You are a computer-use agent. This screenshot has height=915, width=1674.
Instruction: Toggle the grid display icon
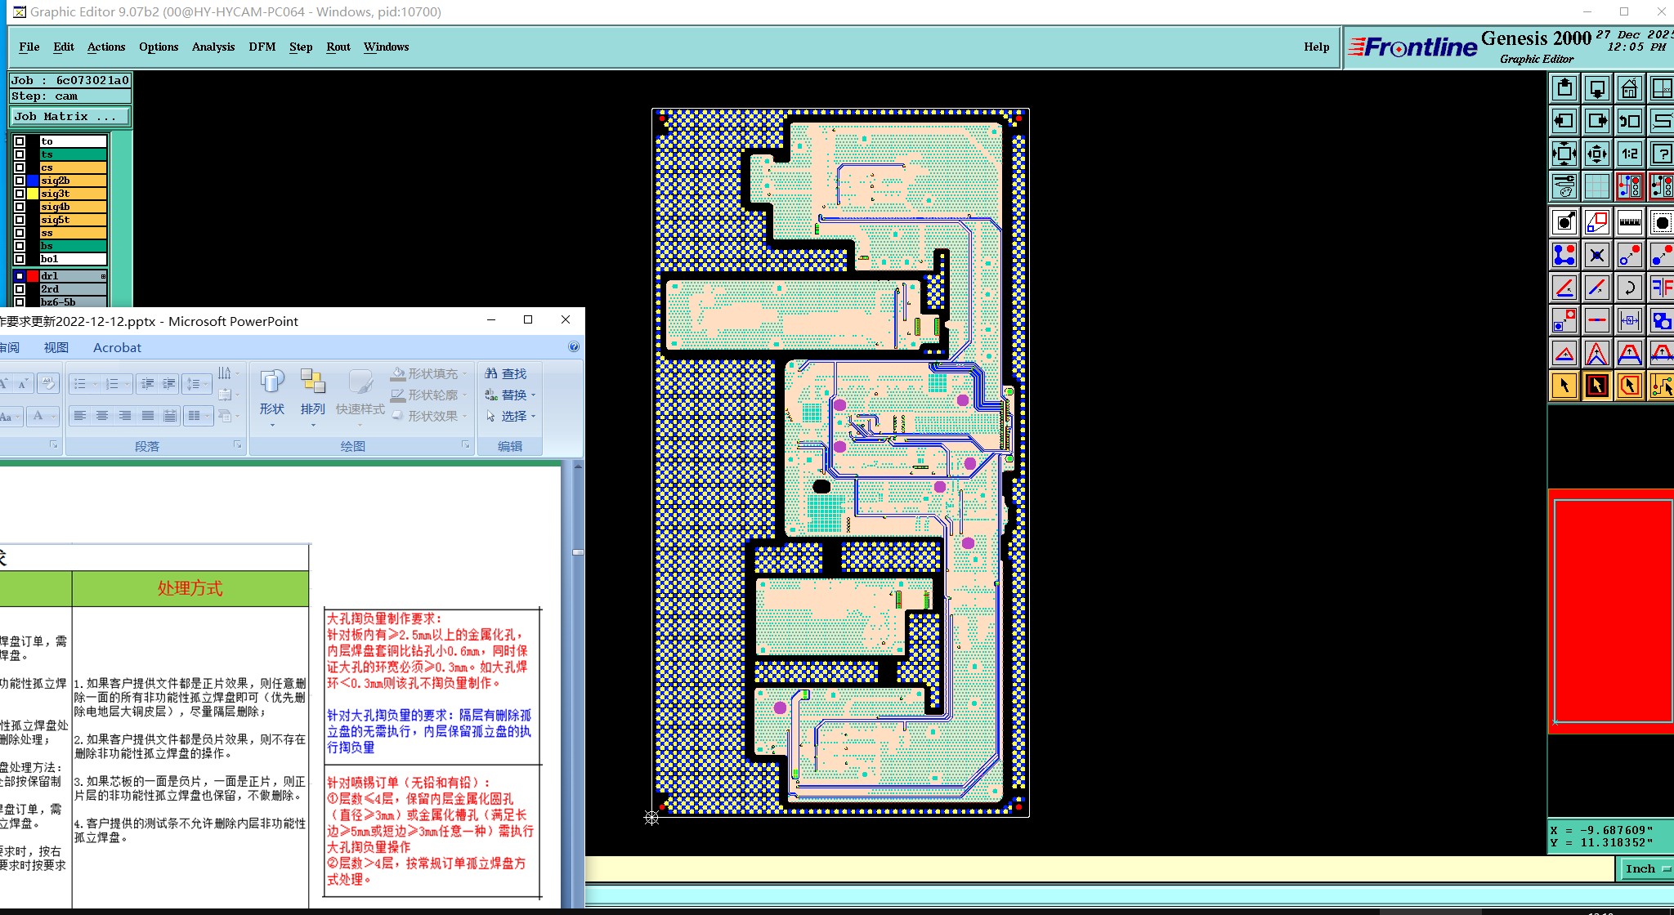pos(1596,186)
